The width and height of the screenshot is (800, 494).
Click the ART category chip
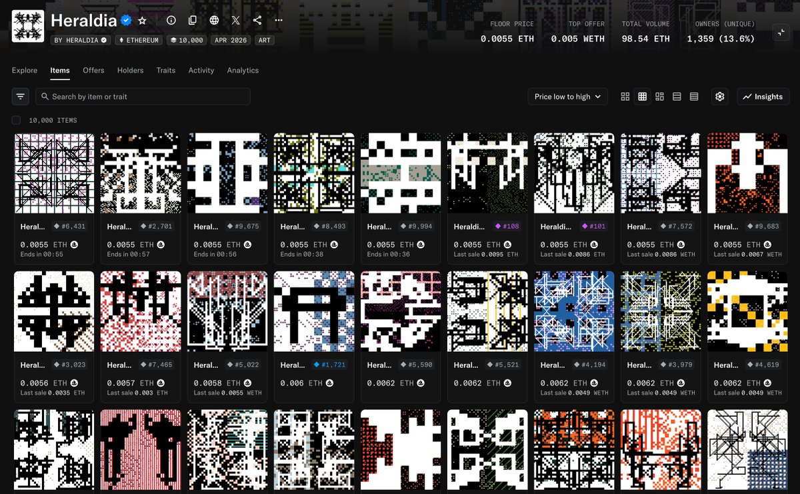click(265, 40)
